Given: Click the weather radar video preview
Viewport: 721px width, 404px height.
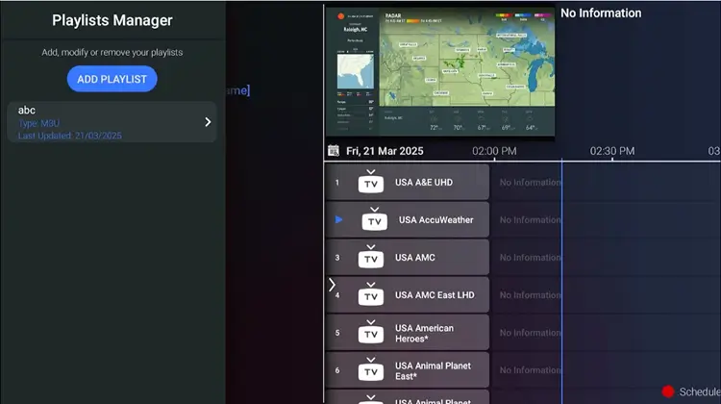Looking at the screenshot, I should (440, 71).
